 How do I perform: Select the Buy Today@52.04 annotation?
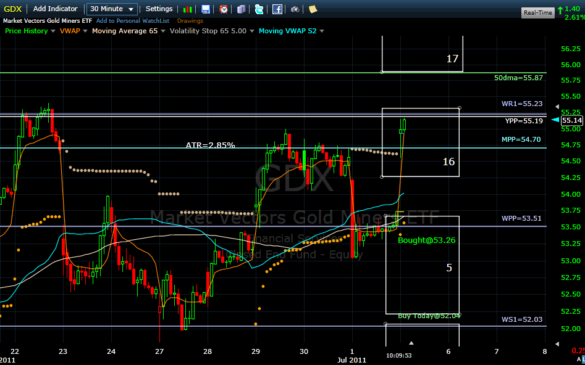click(429, 316)
